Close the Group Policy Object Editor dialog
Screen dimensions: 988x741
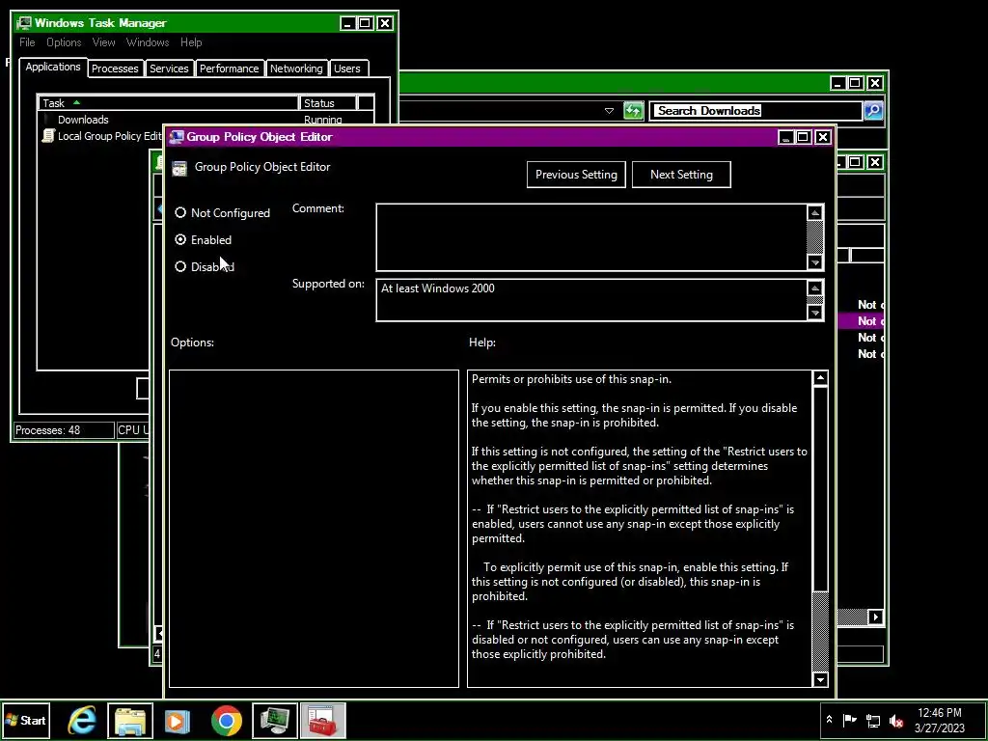point(822,137)
